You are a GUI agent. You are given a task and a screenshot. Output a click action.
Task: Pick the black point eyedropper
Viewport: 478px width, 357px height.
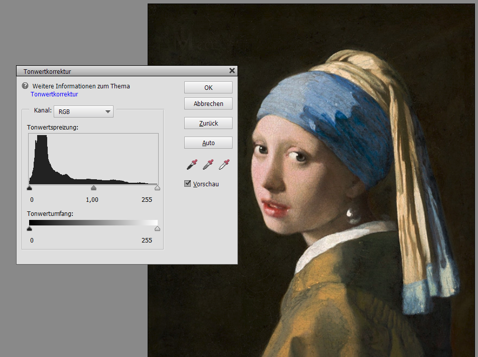click(x=192, y=164)
